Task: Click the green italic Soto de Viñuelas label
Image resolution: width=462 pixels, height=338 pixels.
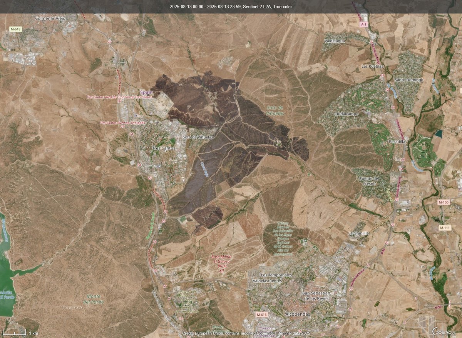Action: point(275,111)
